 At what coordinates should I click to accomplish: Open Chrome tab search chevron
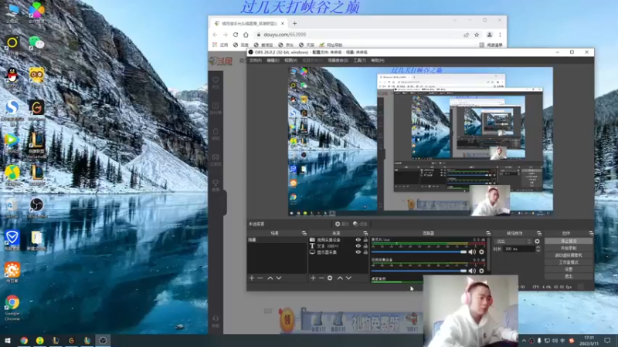(455, 20)
